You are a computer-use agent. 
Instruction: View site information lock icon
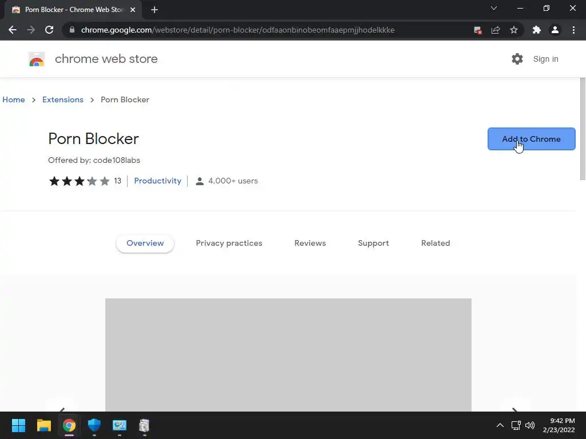[72, 30]
